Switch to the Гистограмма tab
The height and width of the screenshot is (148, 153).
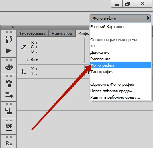point(32,33)
